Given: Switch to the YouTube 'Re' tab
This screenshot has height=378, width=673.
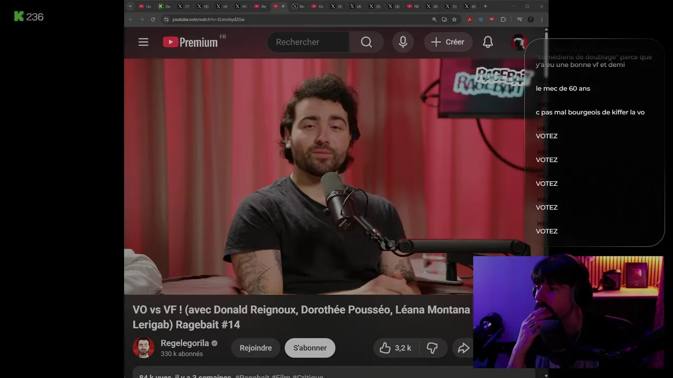Looking at the screenshot, I should (260, 6).
